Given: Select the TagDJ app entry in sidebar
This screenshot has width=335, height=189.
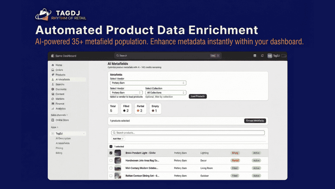Looking at the screenshot, I should click(x=68, y=133).
